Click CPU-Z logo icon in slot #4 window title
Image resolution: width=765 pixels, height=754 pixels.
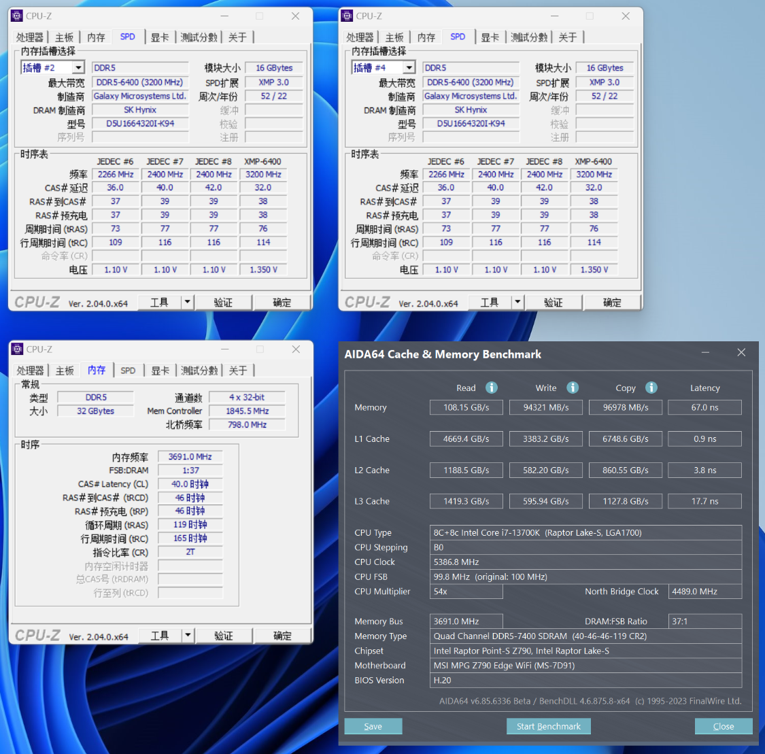coord(347,16)
